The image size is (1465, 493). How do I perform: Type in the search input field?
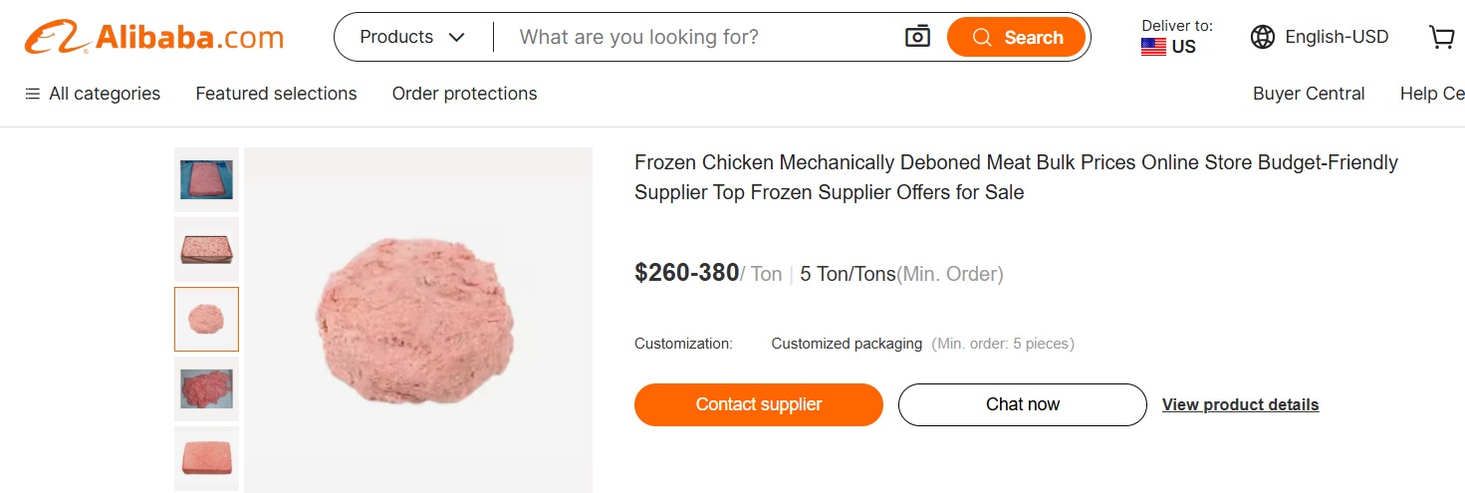coord(697,38)
